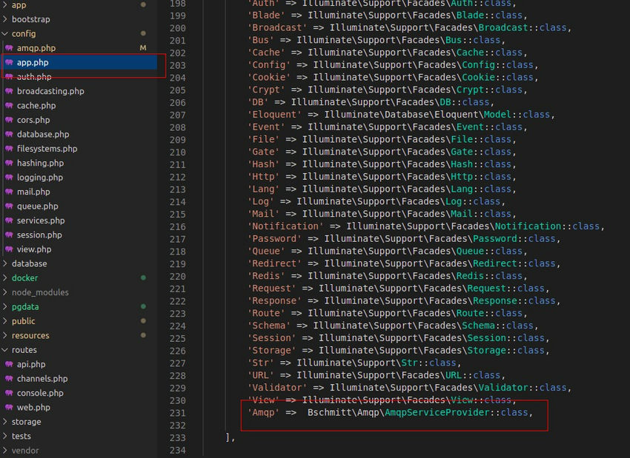
Task: Open queue.php file
Action: click(37, 206)
